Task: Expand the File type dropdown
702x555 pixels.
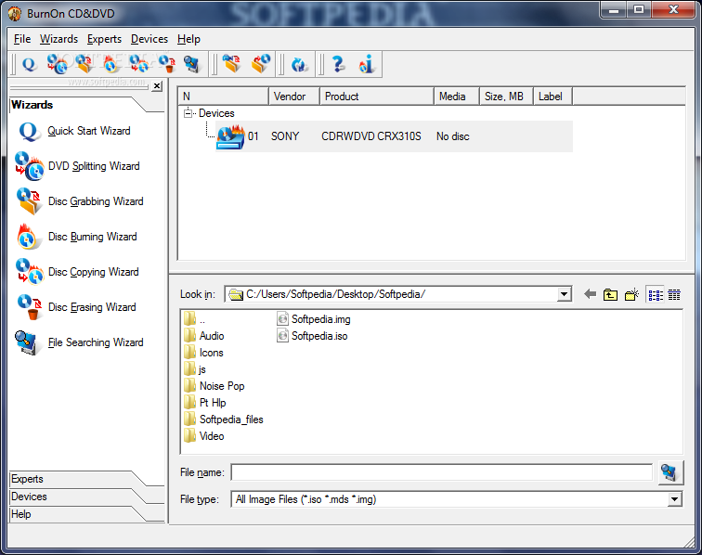Action: 674,499
